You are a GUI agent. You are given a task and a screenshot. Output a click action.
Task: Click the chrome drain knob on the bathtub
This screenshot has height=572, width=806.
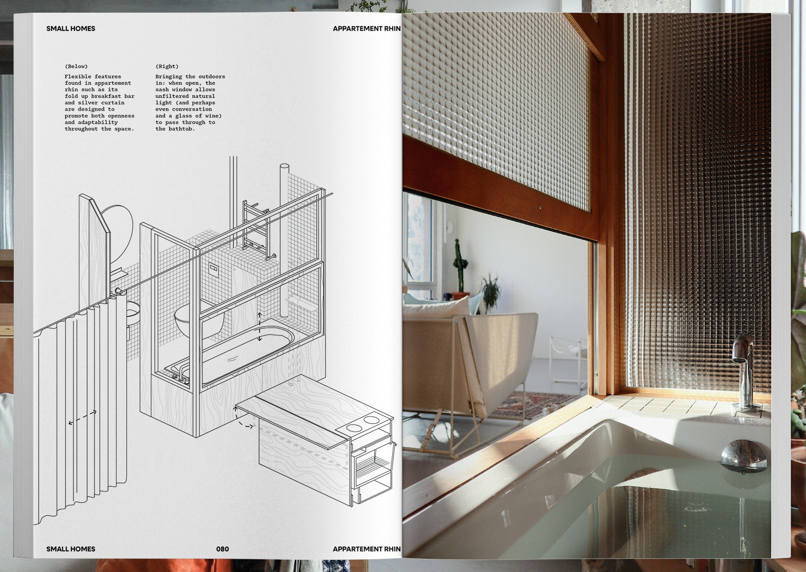[743, 456]
